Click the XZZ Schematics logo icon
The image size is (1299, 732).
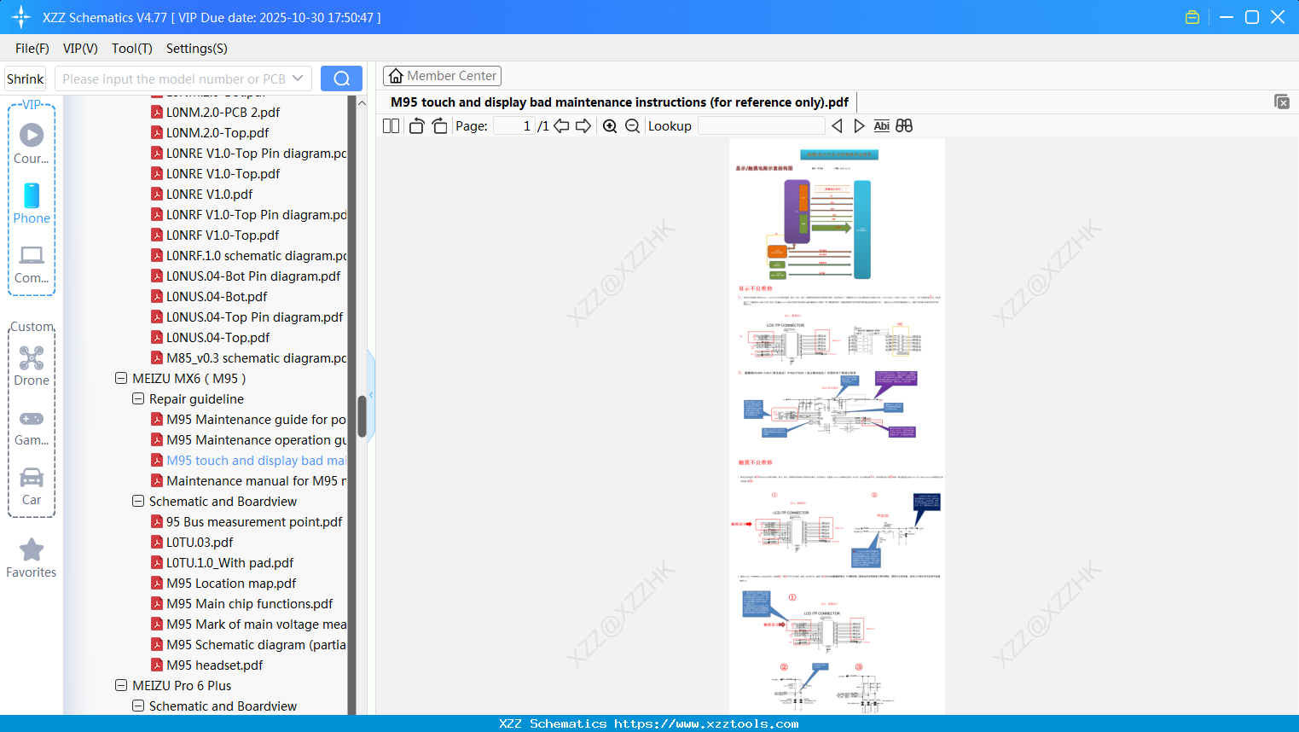[x=21, y=17]
